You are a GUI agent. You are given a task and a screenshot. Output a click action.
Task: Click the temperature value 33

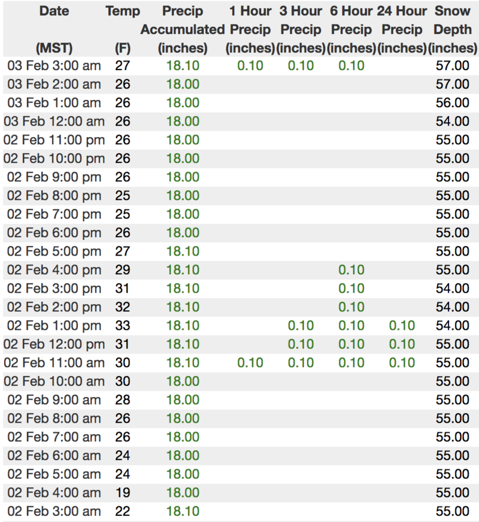[122, 326]
